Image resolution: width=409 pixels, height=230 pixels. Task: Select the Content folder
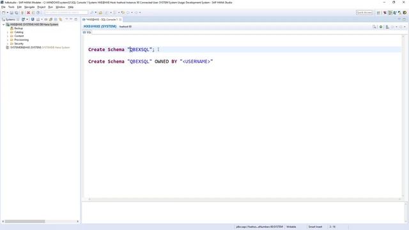pos(19,36)
